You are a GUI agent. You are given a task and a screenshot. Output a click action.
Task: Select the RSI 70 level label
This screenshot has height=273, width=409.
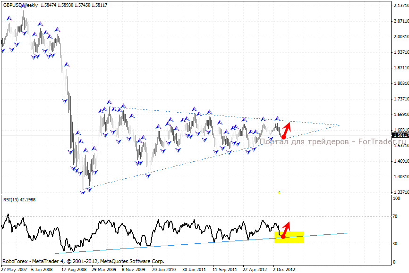[396, 216]
